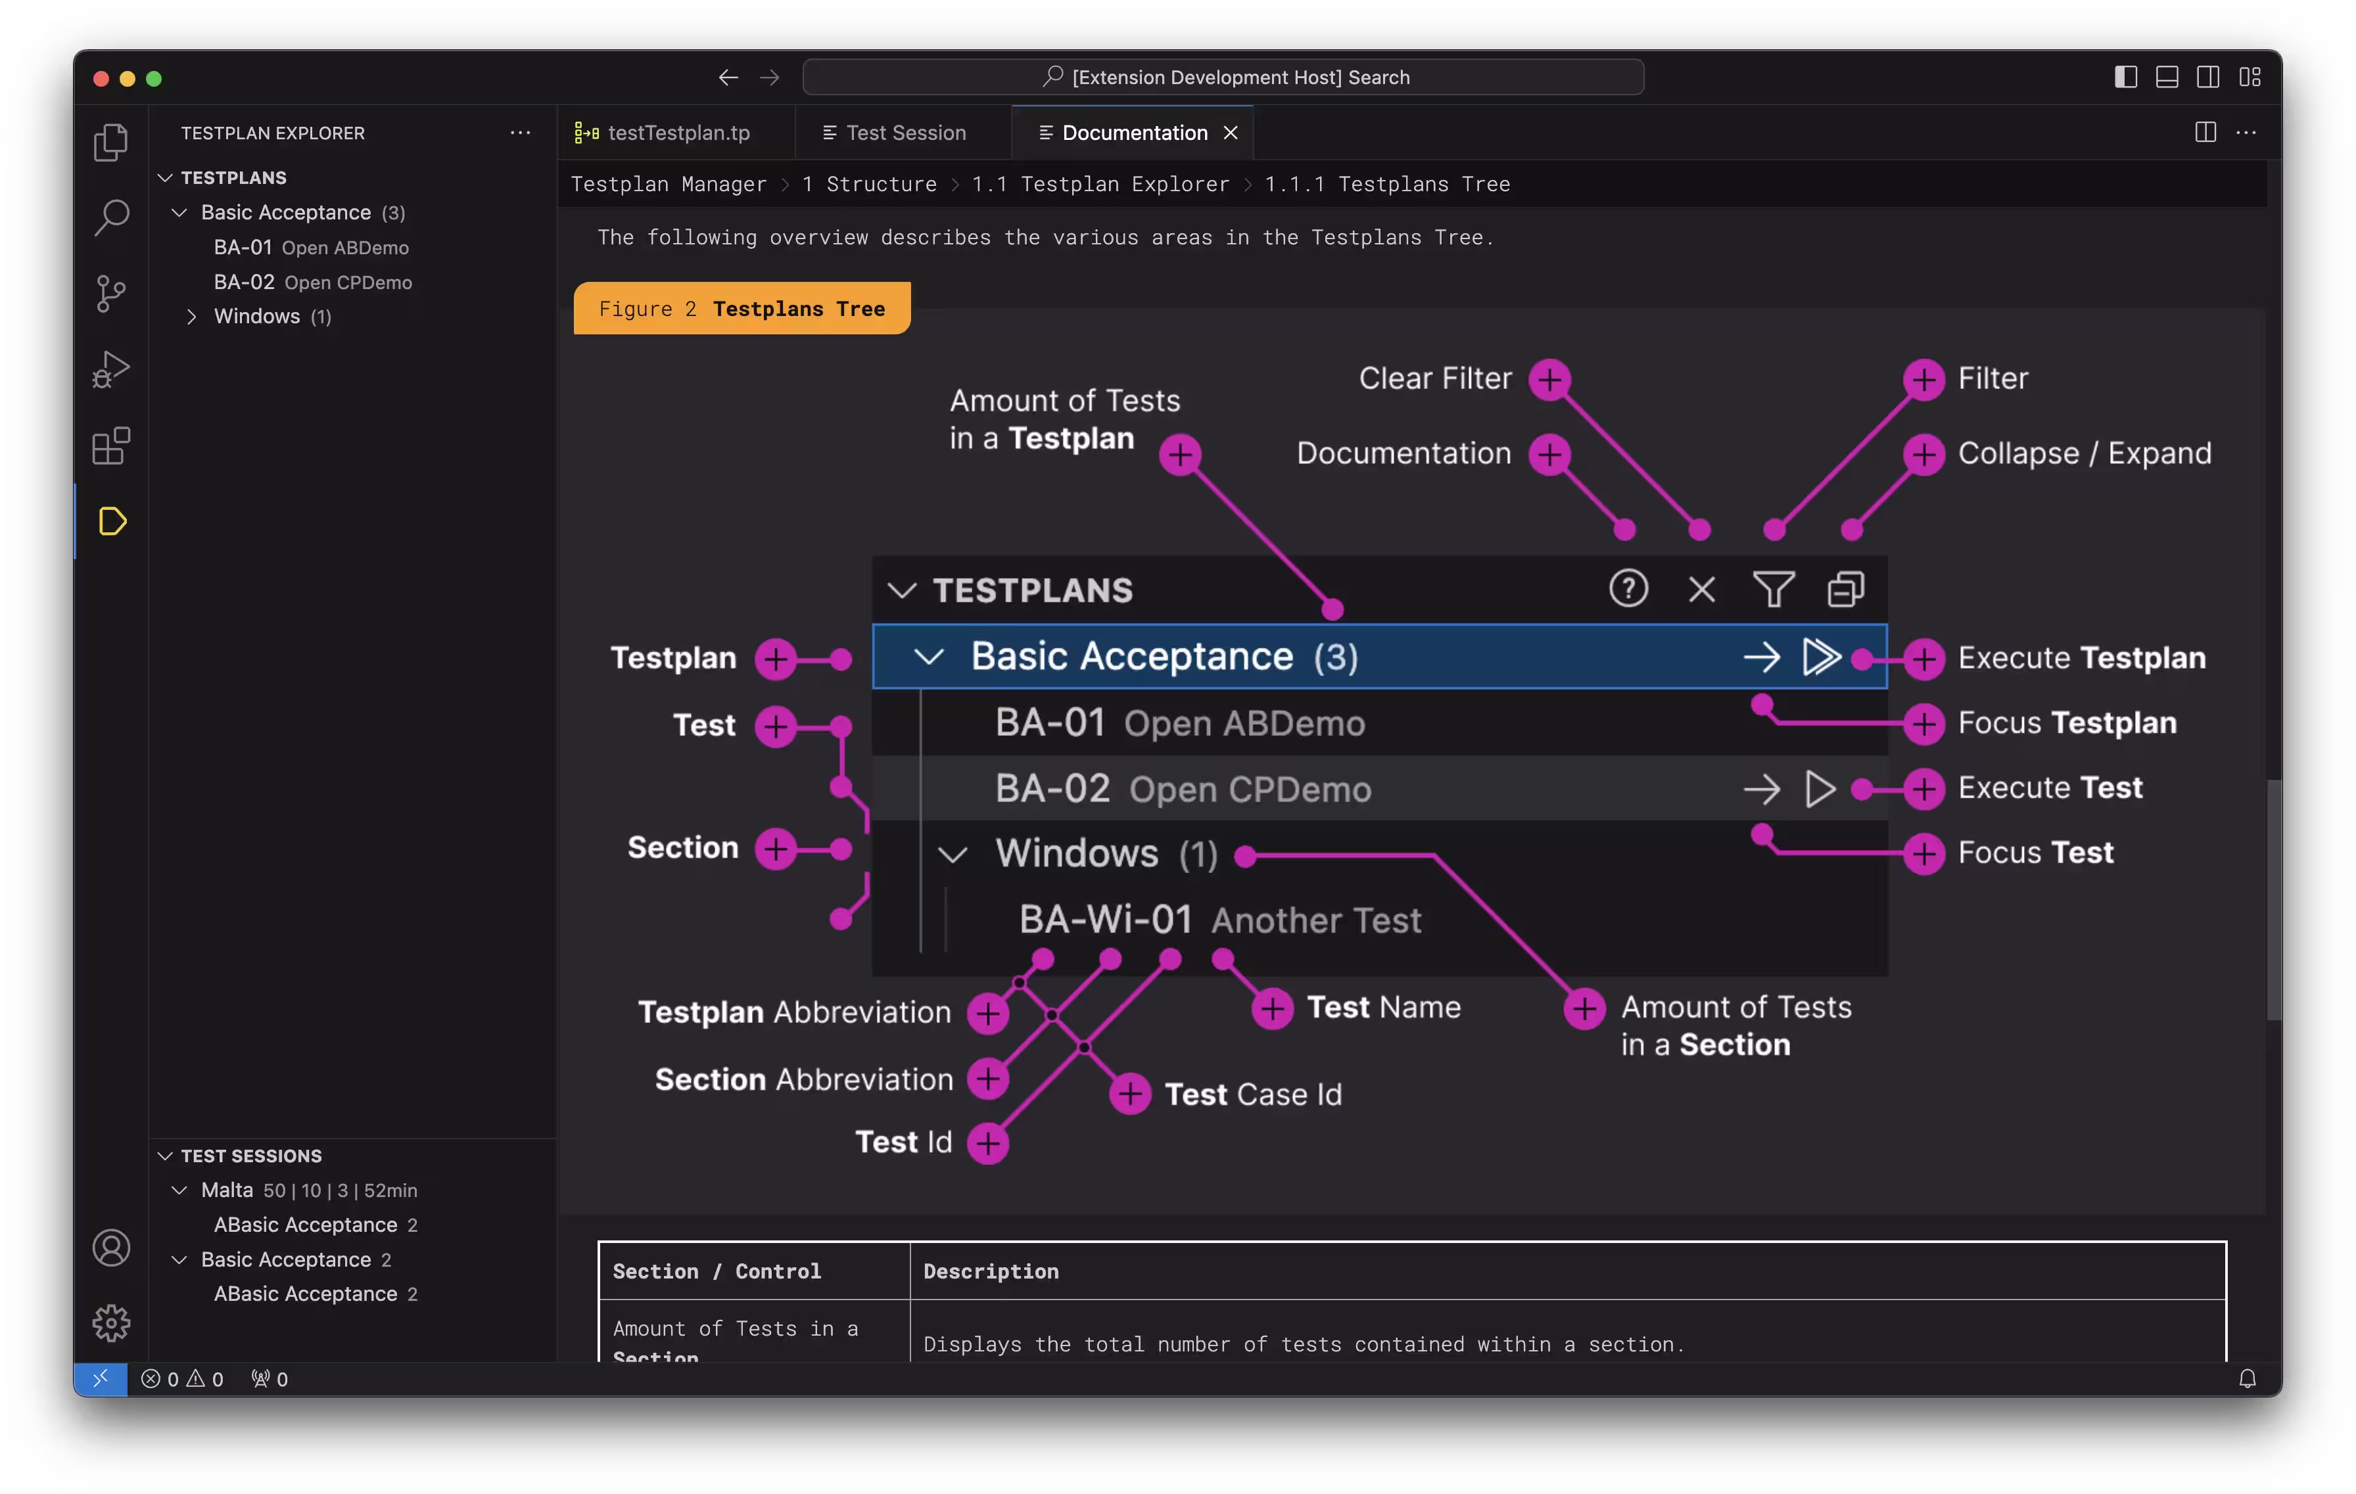The image size is (2356, 1494).
Task: Open the Explorer view in the activity bar
Action: 110,143
